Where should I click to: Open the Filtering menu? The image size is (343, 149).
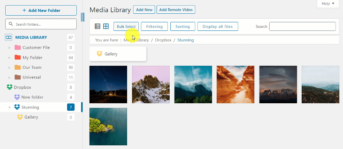[154, 26]
